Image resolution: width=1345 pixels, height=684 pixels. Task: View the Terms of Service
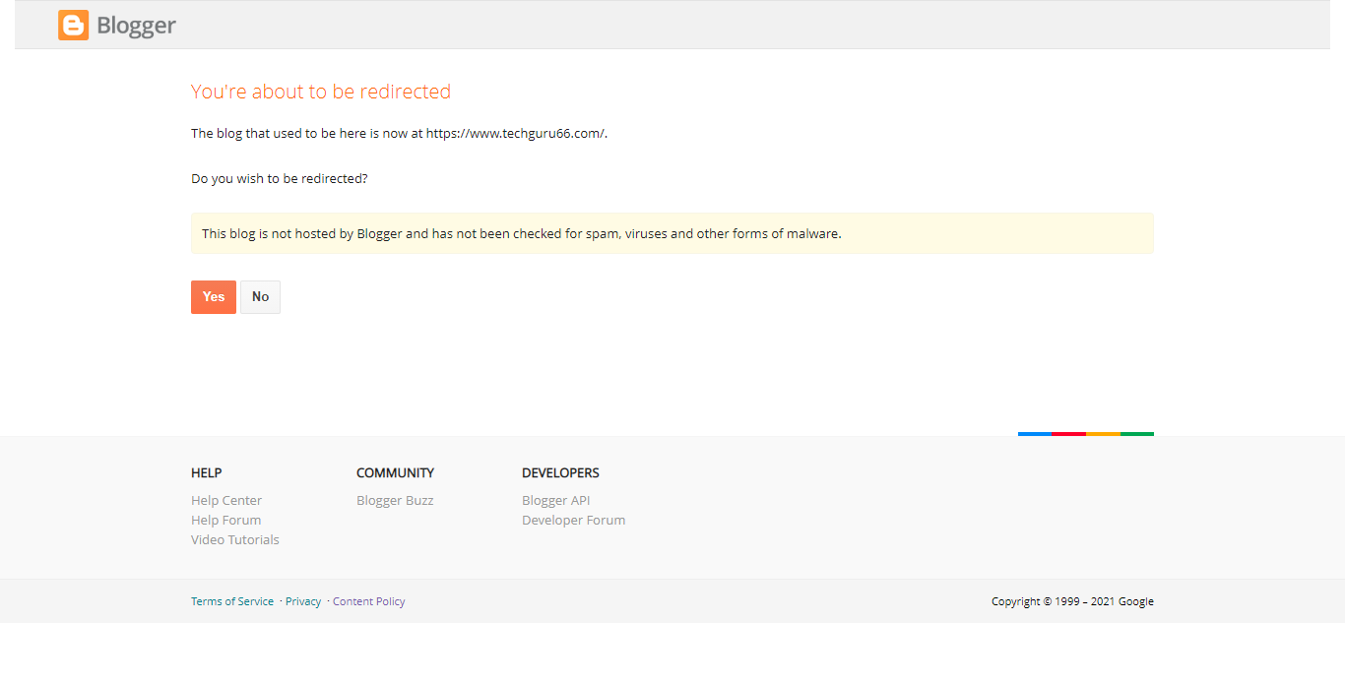tap(232, 601)
